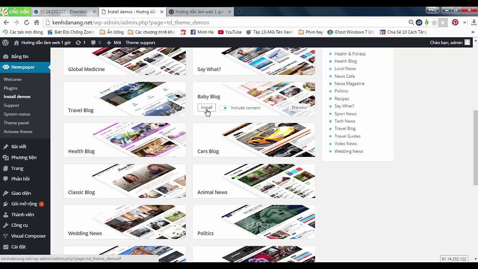Click the updates icon showing 1
Image resolution: width=478 pixels, height=269 pixels.
coord(80,43)
